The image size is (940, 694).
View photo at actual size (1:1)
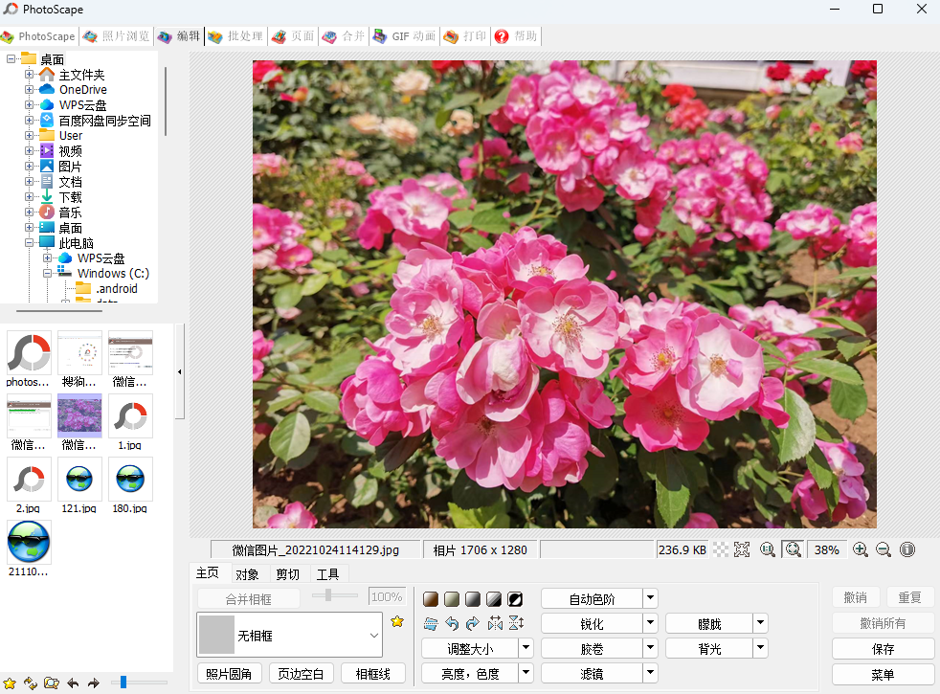tap(767, 549)
